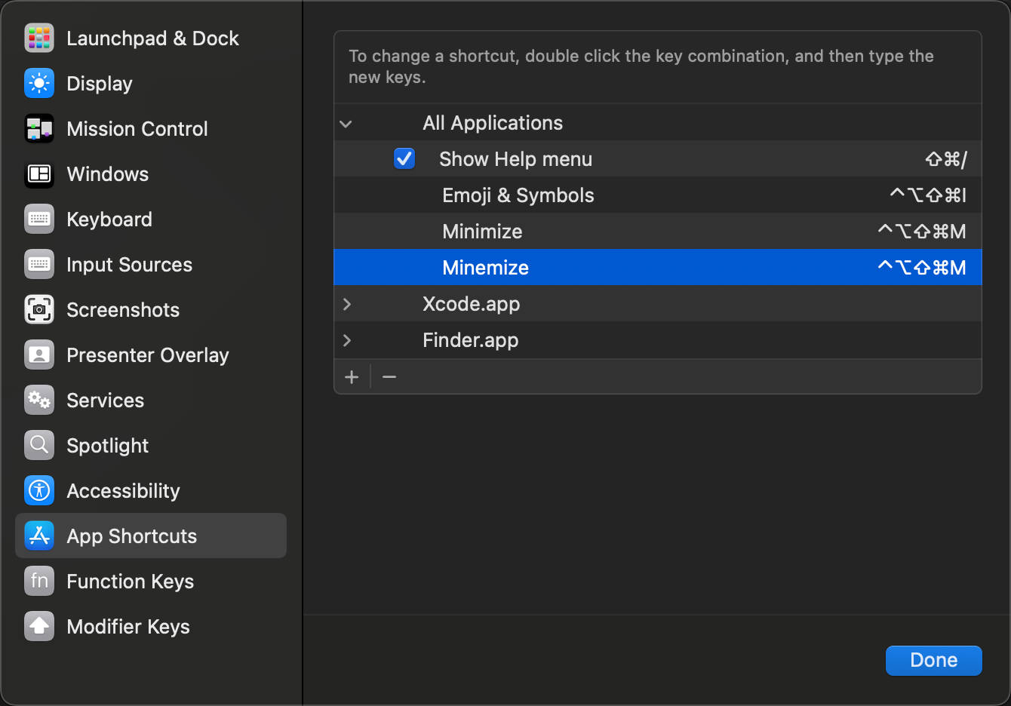Click the Windows layout icon

point(39,174)
